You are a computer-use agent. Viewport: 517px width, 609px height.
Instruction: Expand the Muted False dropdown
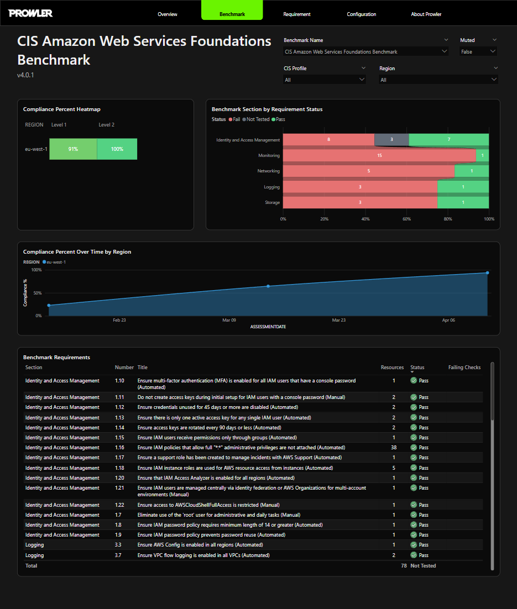point(478,51)
